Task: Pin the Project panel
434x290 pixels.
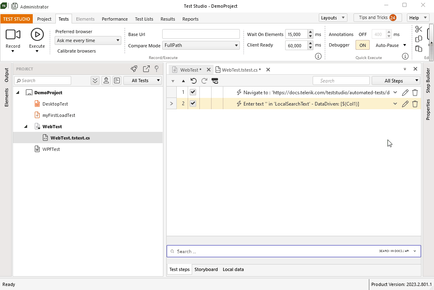Action: [157, 69]
